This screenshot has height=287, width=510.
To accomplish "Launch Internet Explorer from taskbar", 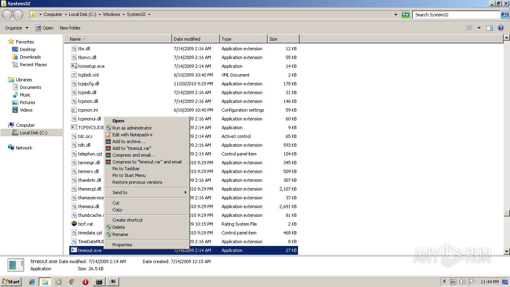I will click(32, 282).
